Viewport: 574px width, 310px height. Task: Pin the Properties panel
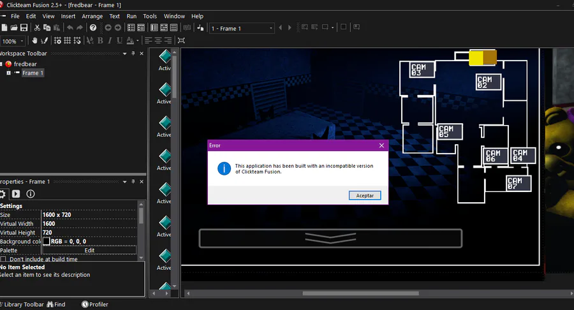click(133, 182)
